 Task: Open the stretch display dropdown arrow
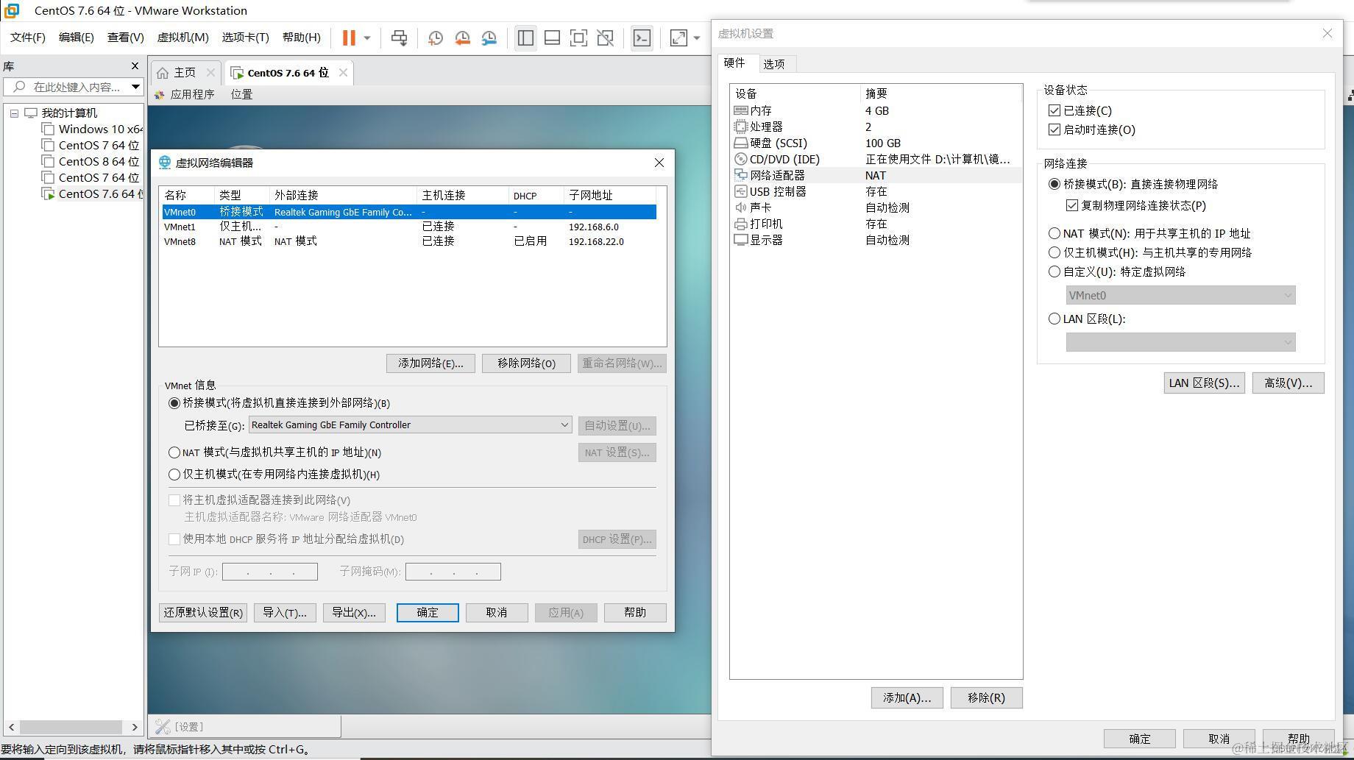[696, 38]
